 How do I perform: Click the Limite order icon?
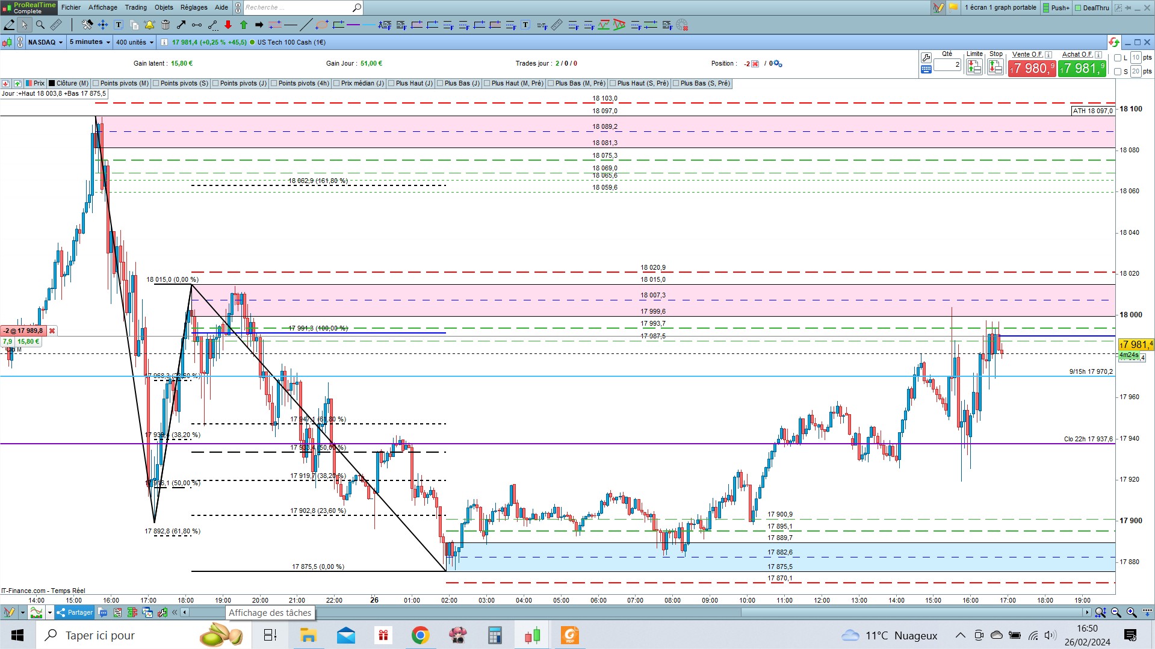(974, 67)
